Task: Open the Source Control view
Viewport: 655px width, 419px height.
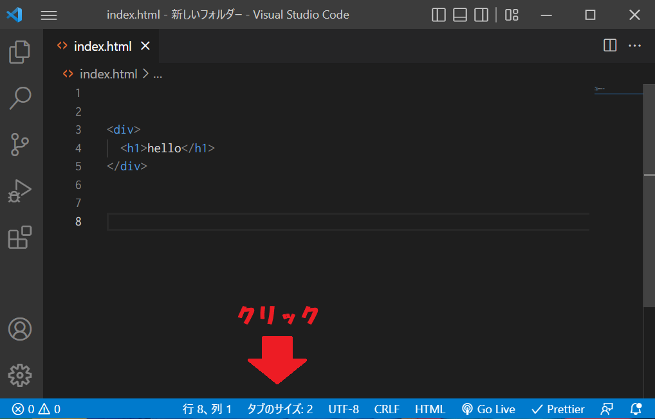Action: (20, 145)
